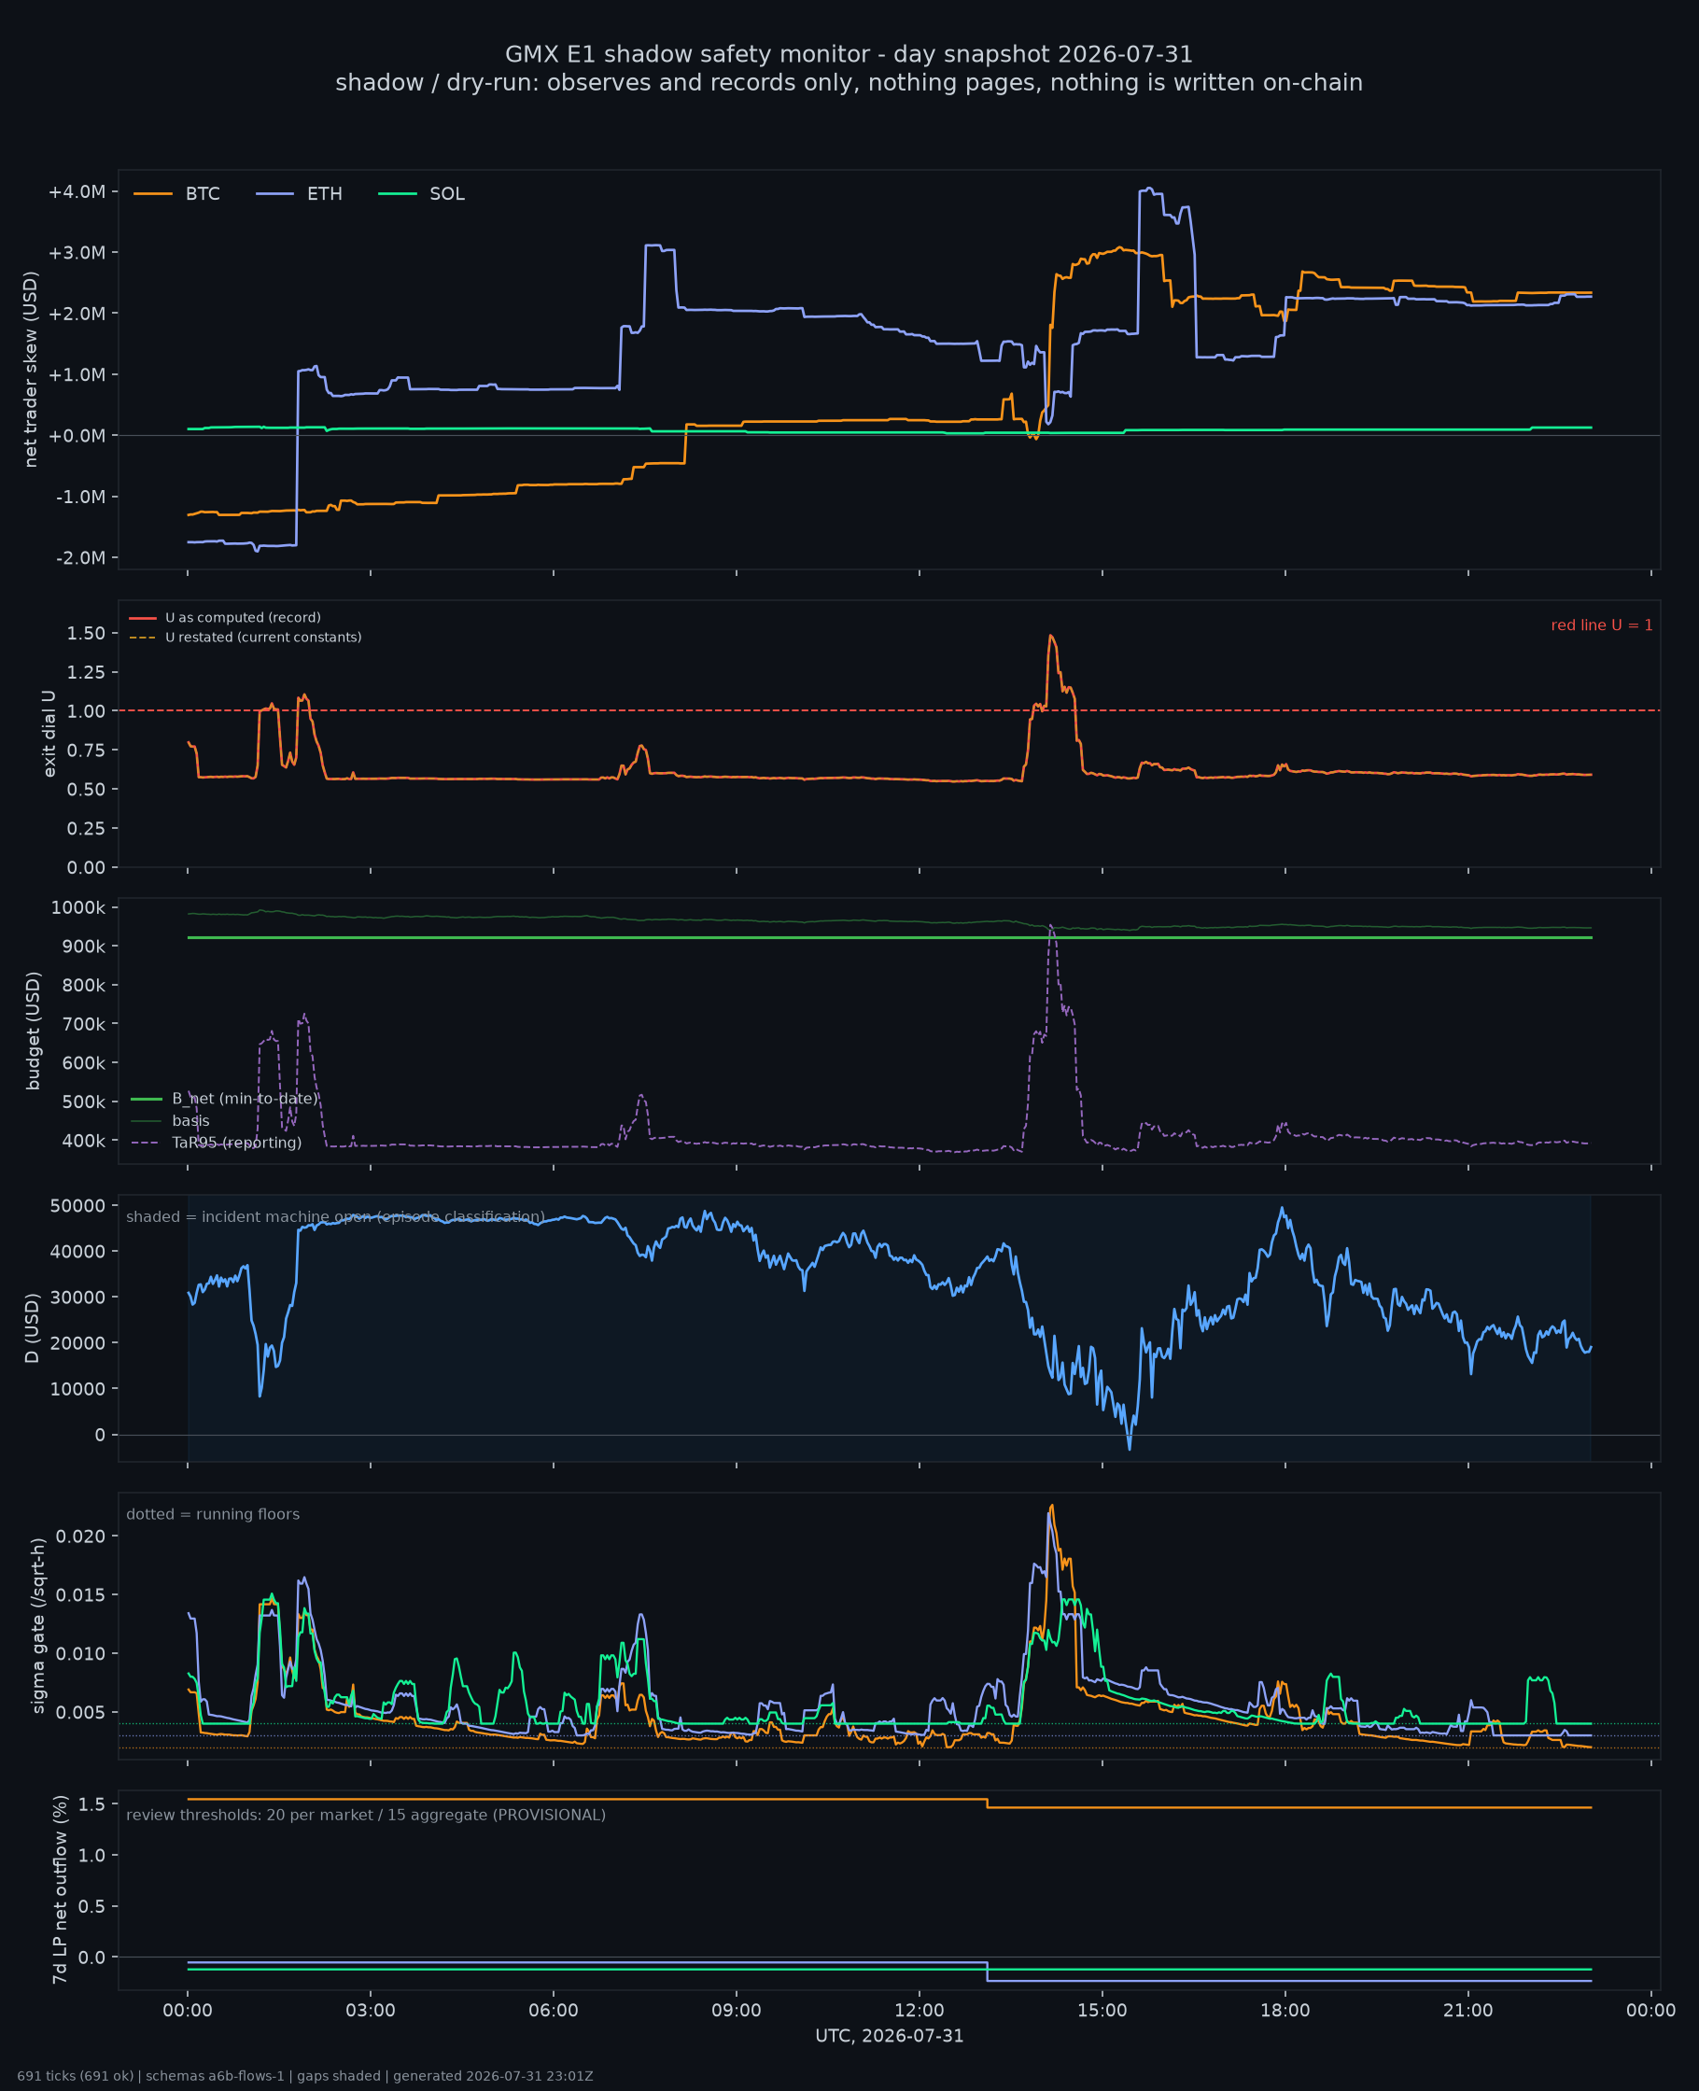The height and width of the screenshot is (2091, 1699).
Task: Click the exit dial U peak above 1.25
Action: (x=1051, y=636)
